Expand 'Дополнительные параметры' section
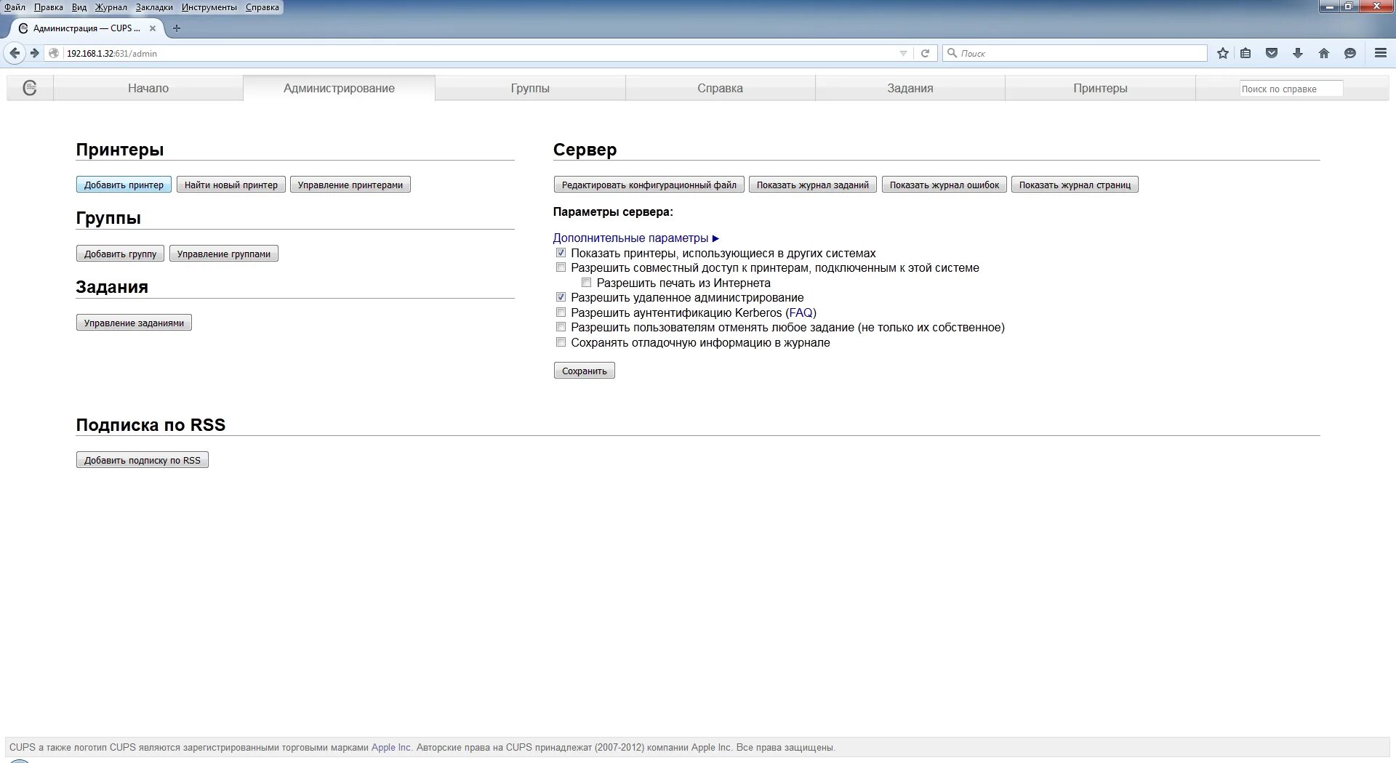Screen dimensions: 1396x763 click(x=636, y=238)
